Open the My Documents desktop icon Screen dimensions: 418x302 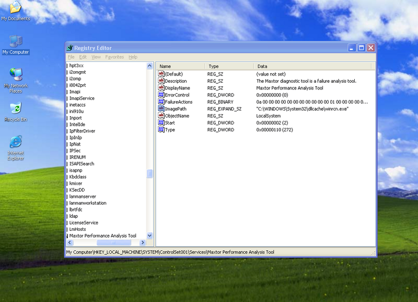[16, 11]
